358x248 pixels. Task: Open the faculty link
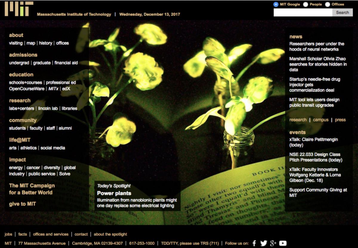pos(36,128)
